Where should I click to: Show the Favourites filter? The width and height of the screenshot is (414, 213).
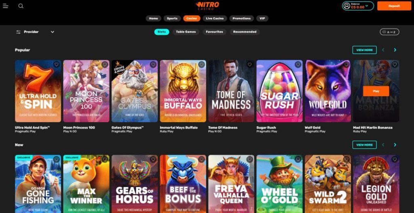(214, 32)
